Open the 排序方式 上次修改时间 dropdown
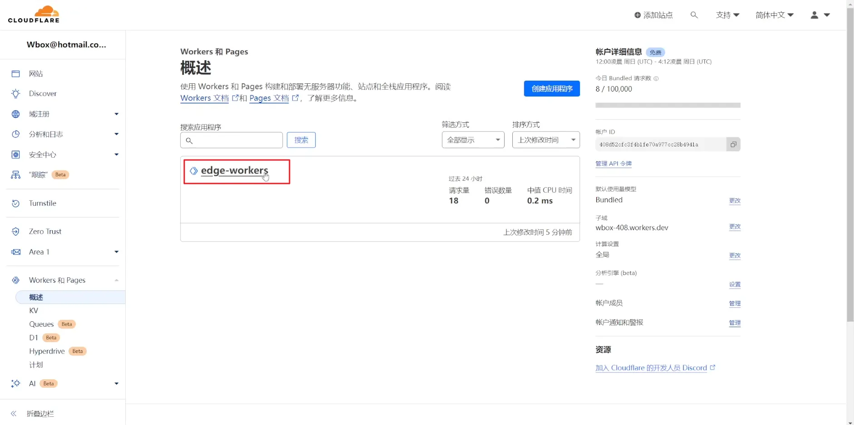This screenshot has height=425, width=854. click(546, 140)
